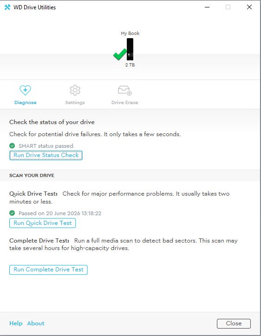
Task: Close the window with the title bar X
Action: [x=249, y=7]
